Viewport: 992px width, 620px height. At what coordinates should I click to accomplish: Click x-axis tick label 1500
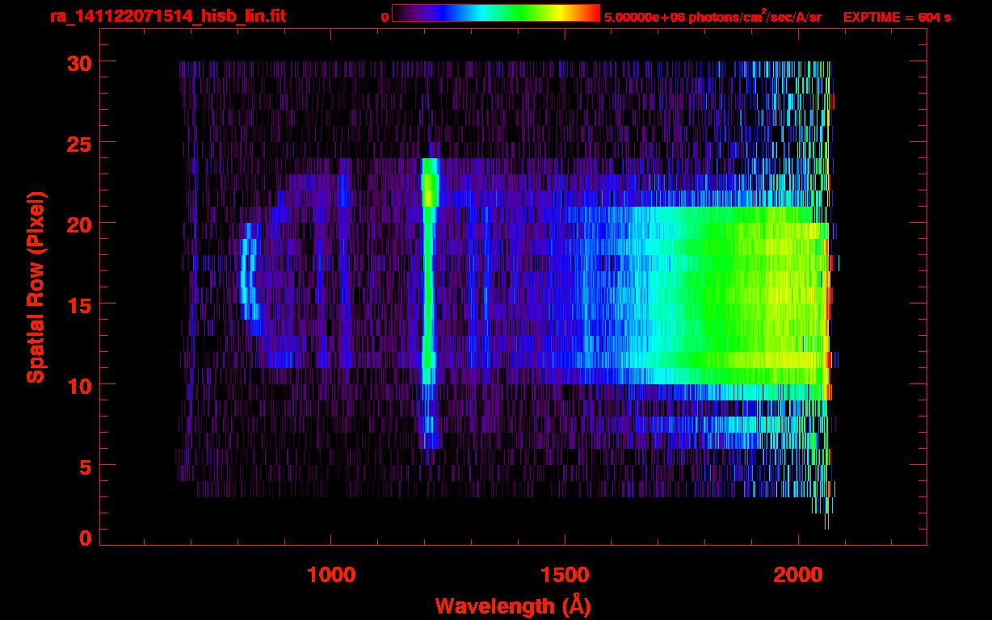pyautogui.click(x=565, y=575)
